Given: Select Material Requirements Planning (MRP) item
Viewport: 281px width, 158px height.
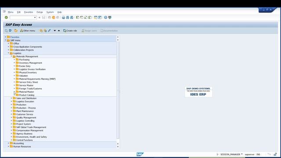Looking at the screenshot, I should pyautogui.click(x=37, y=79).
